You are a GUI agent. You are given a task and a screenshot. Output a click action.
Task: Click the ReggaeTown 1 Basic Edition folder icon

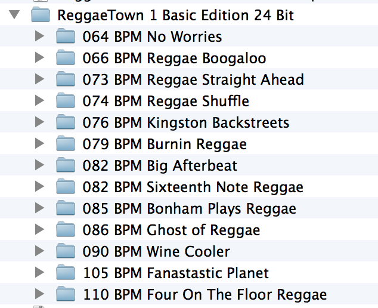pos(40,15)
